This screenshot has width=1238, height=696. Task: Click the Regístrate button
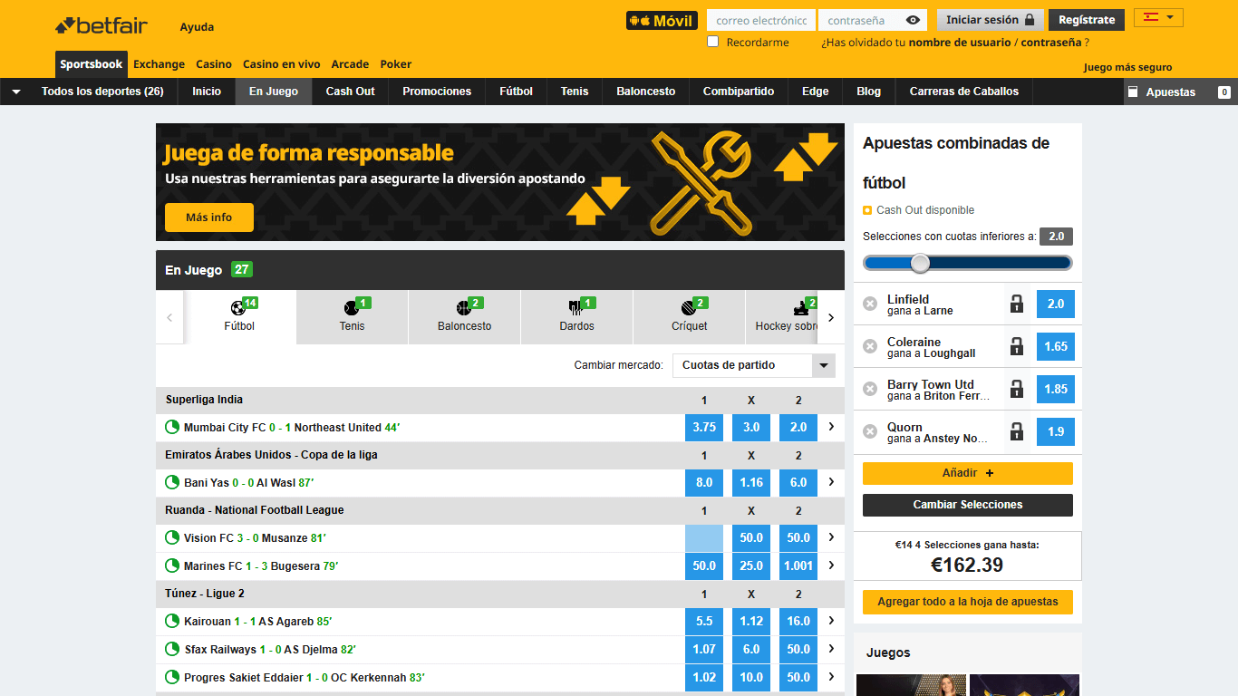(1087, 20)
